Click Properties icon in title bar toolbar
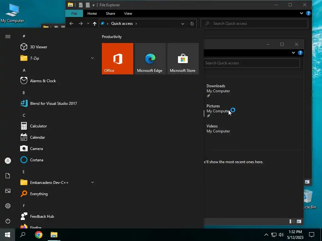This screenshot has width=322, height=241. 81,5
